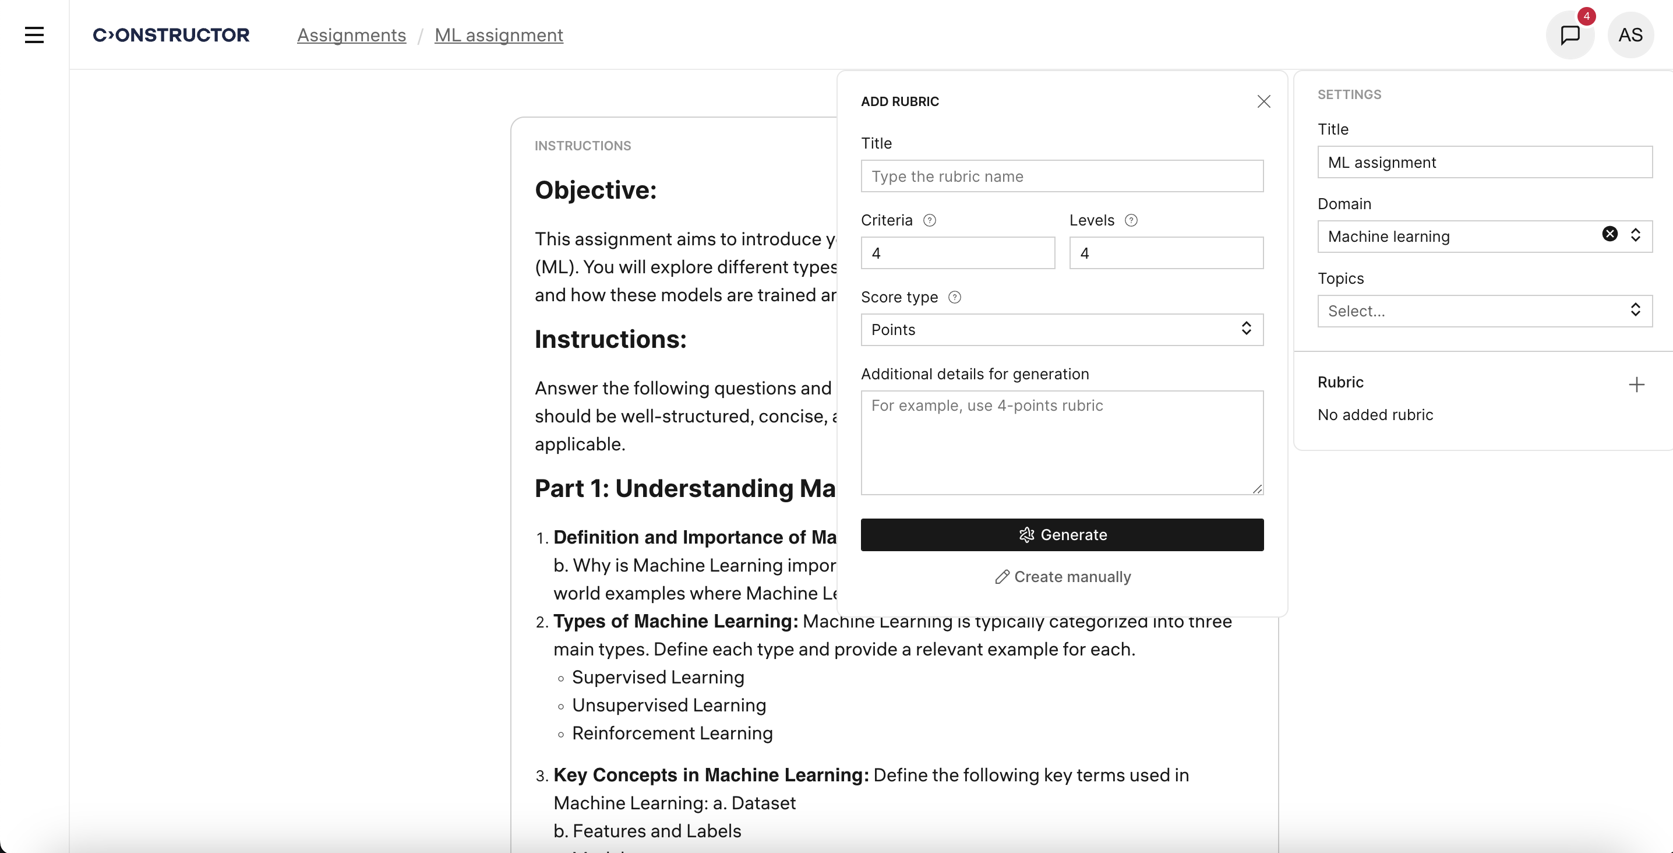Choose Create manually option

(1062, 576)
